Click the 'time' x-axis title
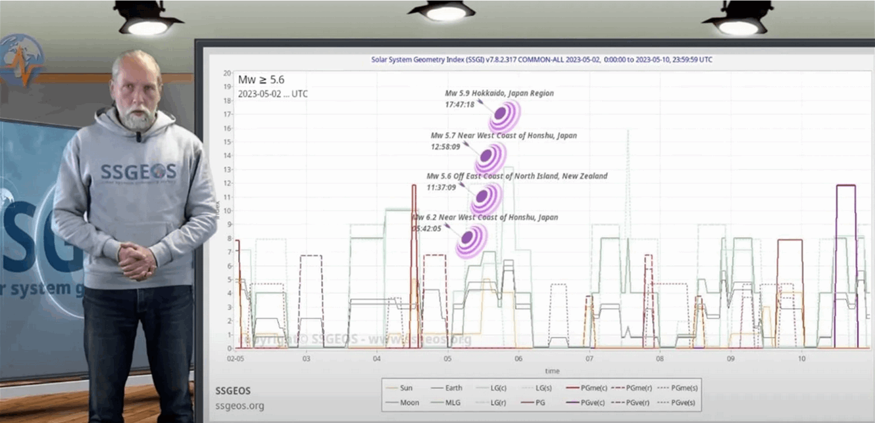This screenshot has height=423, width=875. tap(552, 371)
